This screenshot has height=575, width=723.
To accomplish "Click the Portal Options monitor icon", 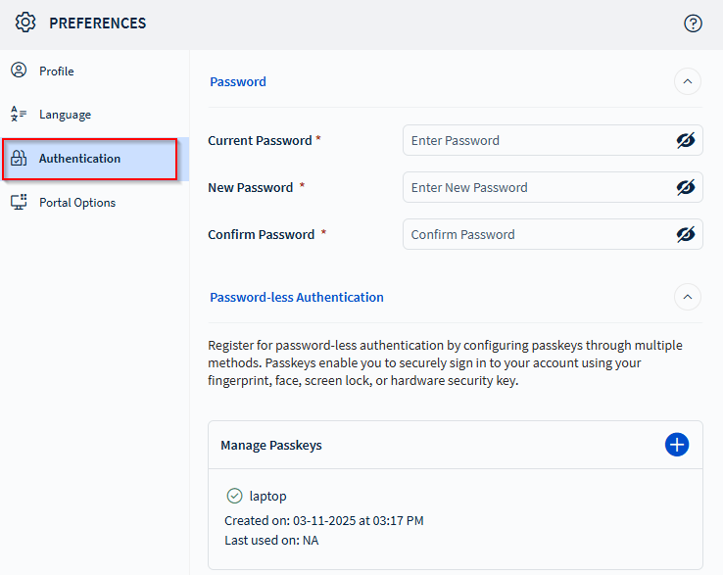I will point(19,202).
